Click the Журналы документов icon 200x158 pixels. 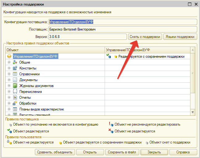(x=15, y=86)
